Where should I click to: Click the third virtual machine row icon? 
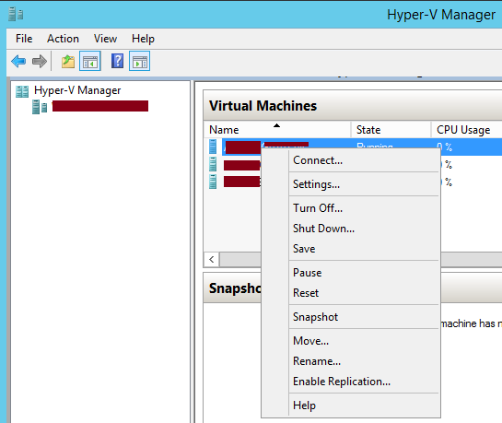(x=213, y=182)
